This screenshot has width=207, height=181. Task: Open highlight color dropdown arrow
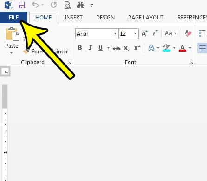(174, 48)
